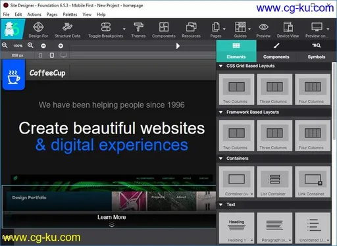Click the CoffeeCup cup logo in canvas

(x=14, y=76)
